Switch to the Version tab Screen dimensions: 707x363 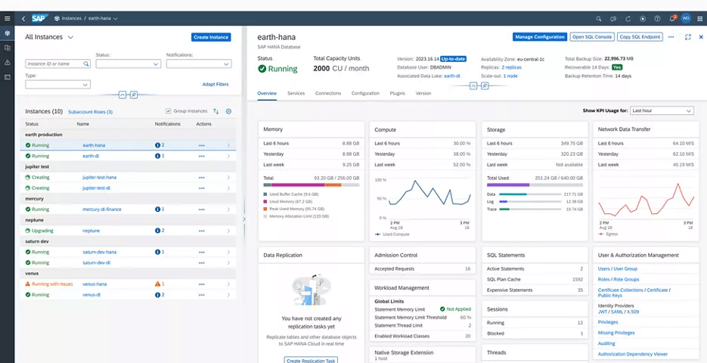[x=423, y=93]
